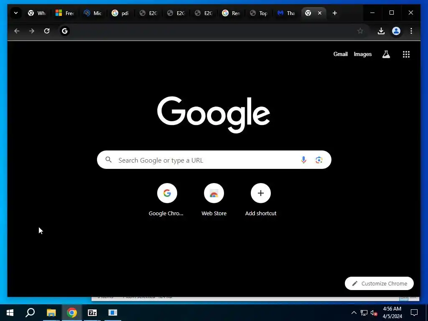This screenshot has height=321, width=428.
Task: Open Google Images link
Action: [362, 54]
